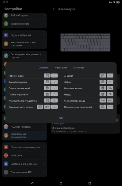The image size is (122, 186).
Task: Tap the Биометрические данные key icon
Action: [6, 56]
